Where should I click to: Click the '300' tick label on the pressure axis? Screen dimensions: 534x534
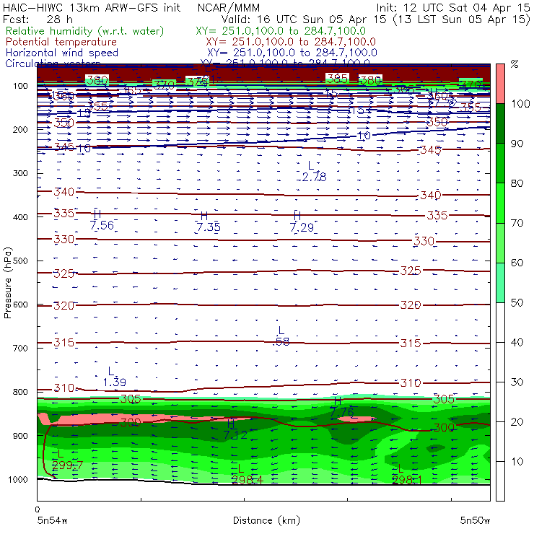click(20, 173)
